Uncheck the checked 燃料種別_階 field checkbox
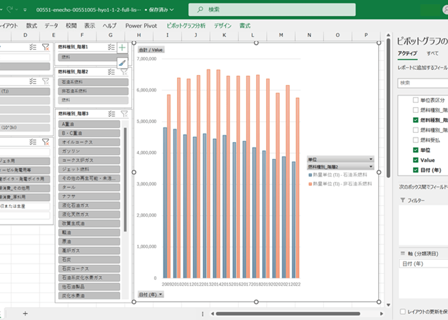This screenshot has width=448, height=320. point(416,120)
